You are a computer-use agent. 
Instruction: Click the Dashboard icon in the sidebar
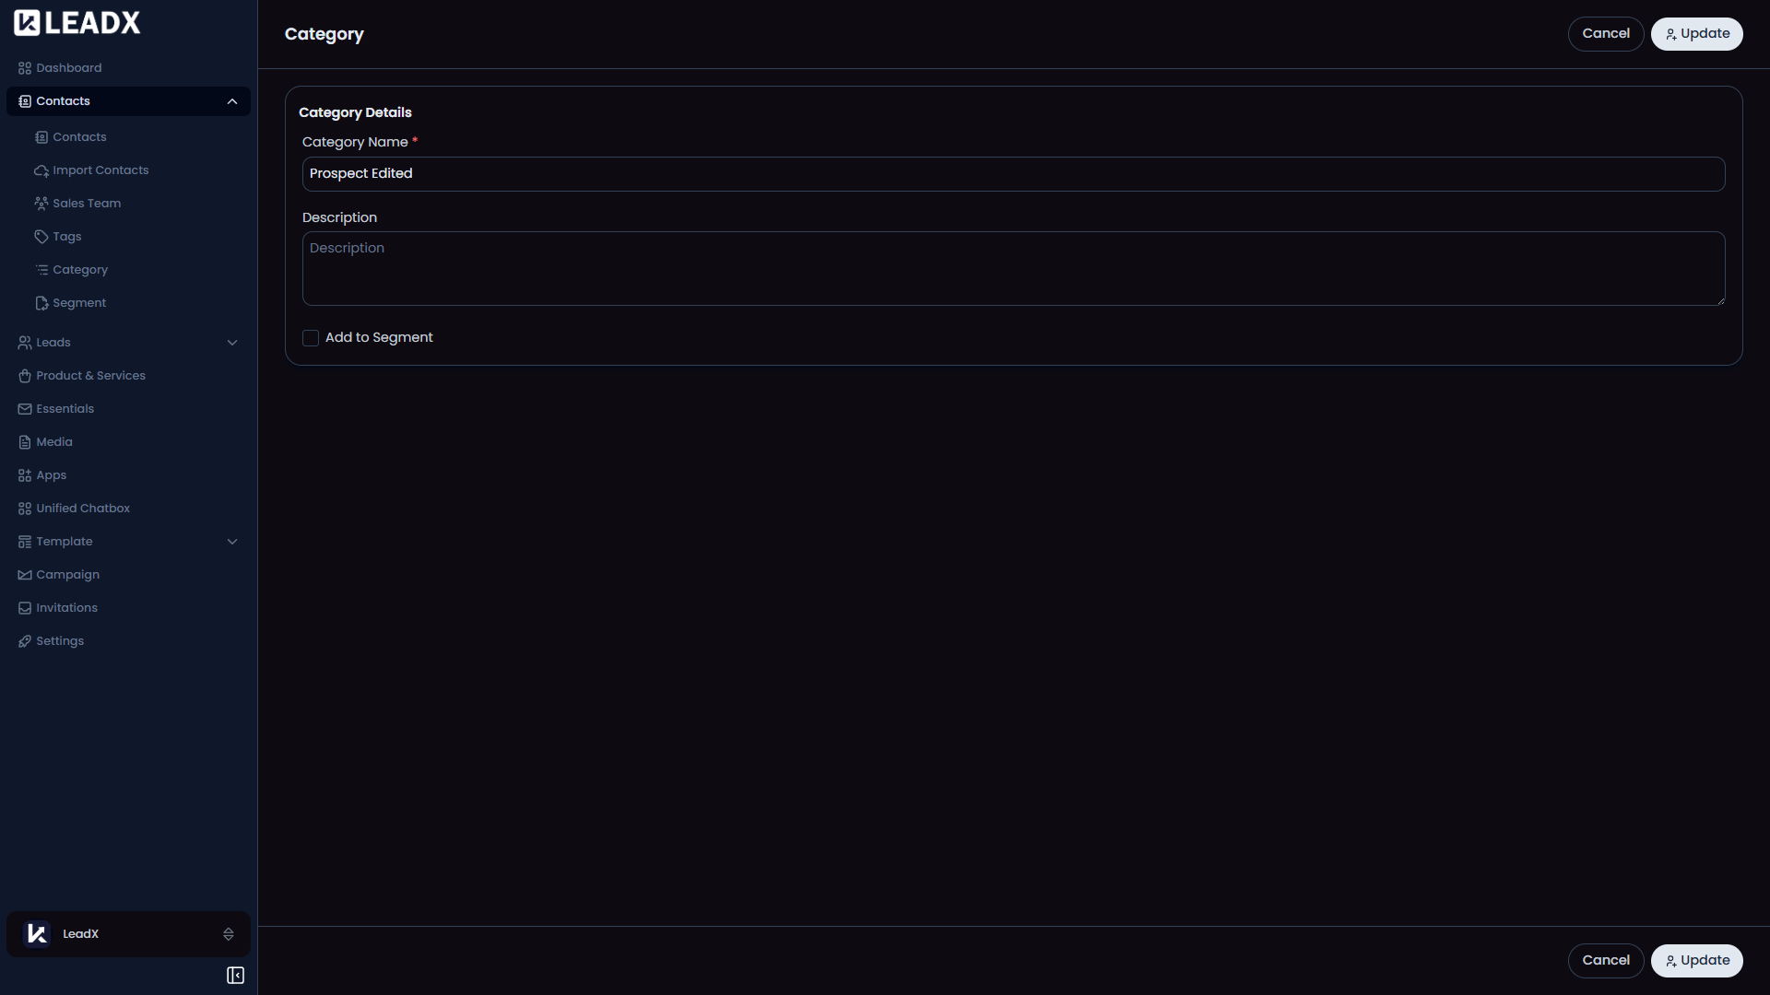tap(24, 67)
